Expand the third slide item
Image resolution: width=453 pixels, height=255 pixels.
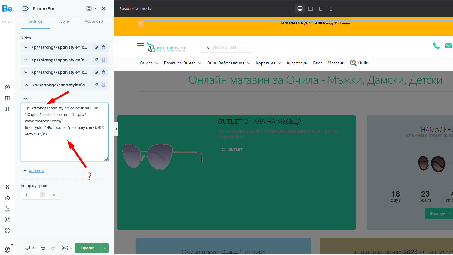[x=26, y=72]
